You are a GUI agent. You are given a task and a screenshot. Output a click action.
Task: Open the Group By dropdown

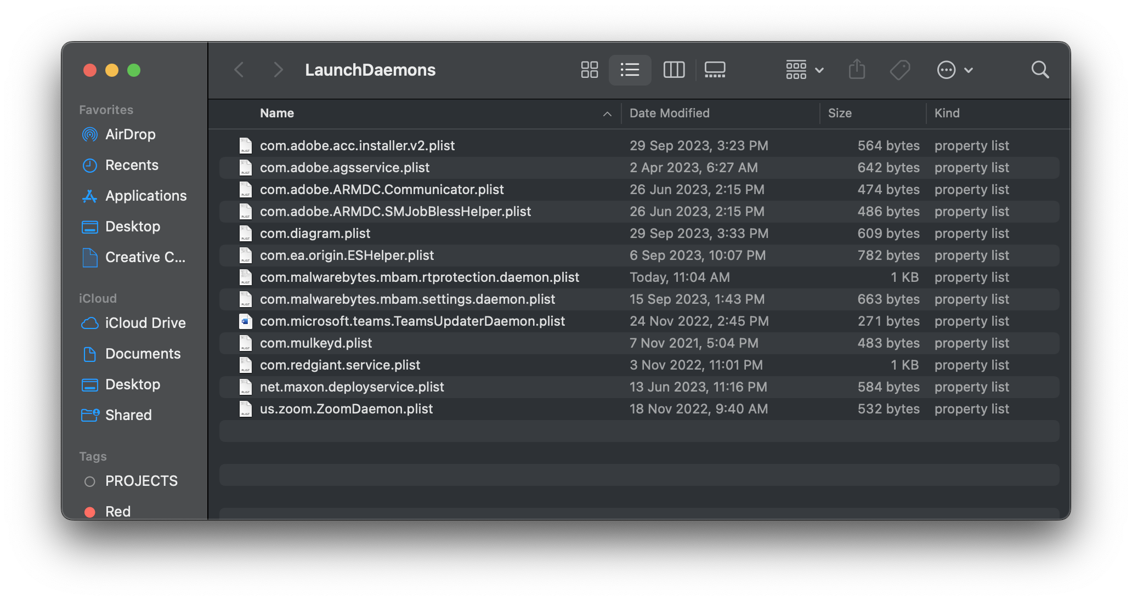804,70
